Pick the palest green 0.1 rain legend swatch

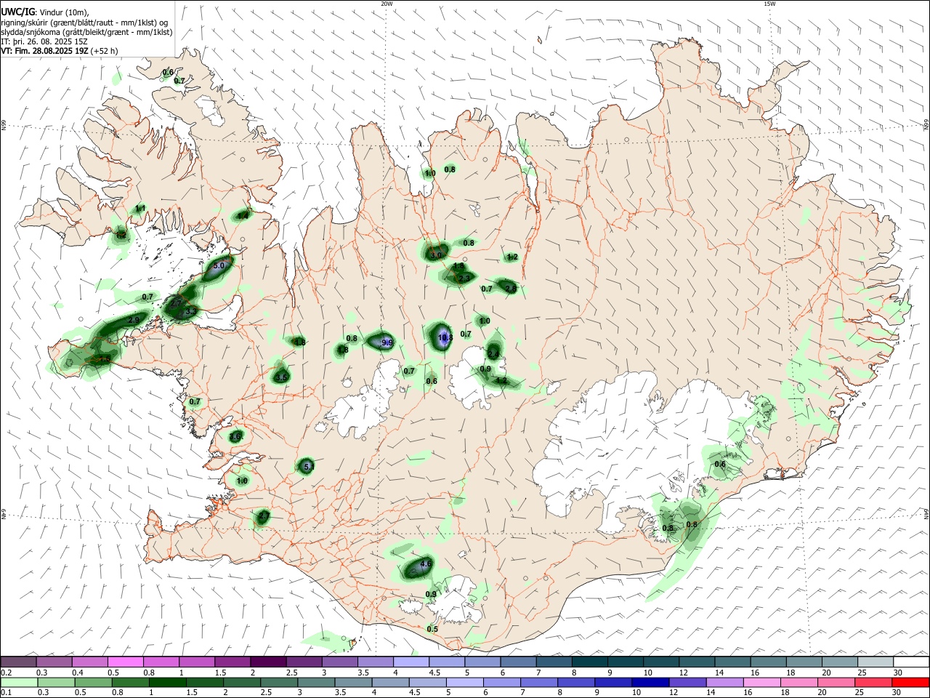point(18,682)
